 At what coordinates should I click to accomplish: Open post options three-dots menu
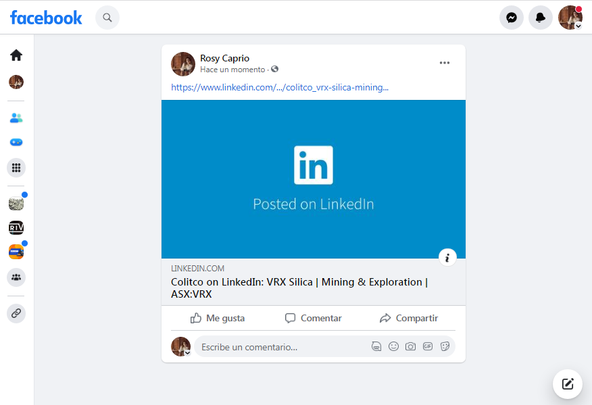coord(445,63)
